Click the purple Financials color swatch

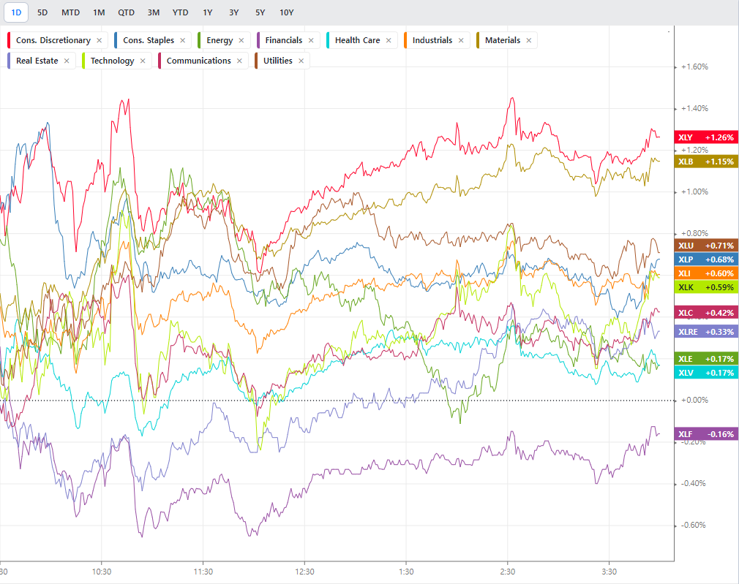pyautogui.click(x=259, y=41)
